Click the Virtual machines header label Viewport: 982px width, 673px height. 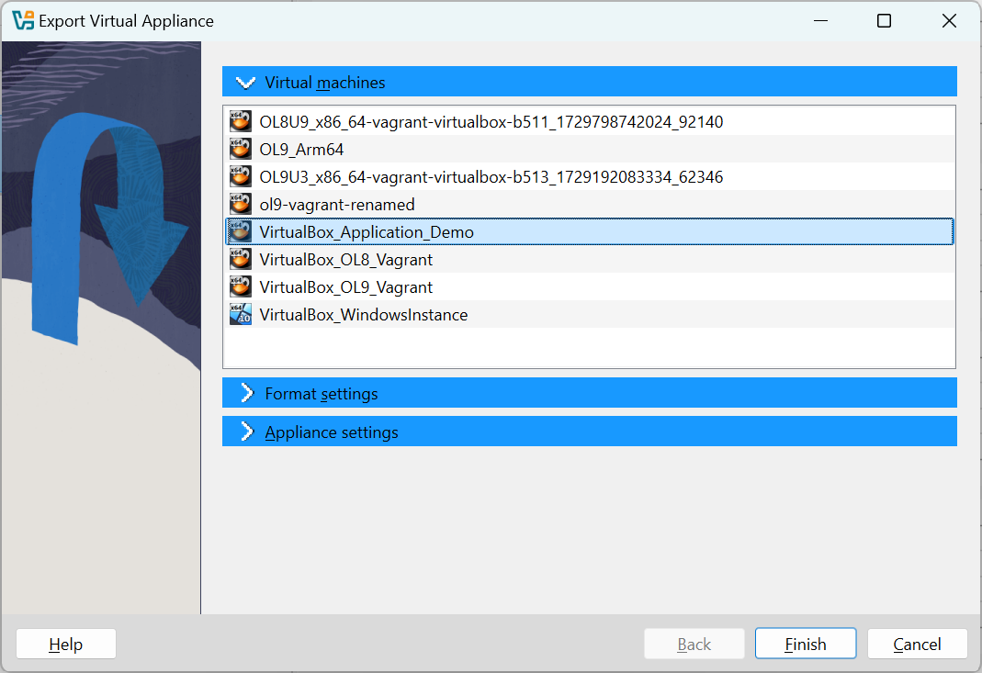point(325,83)
